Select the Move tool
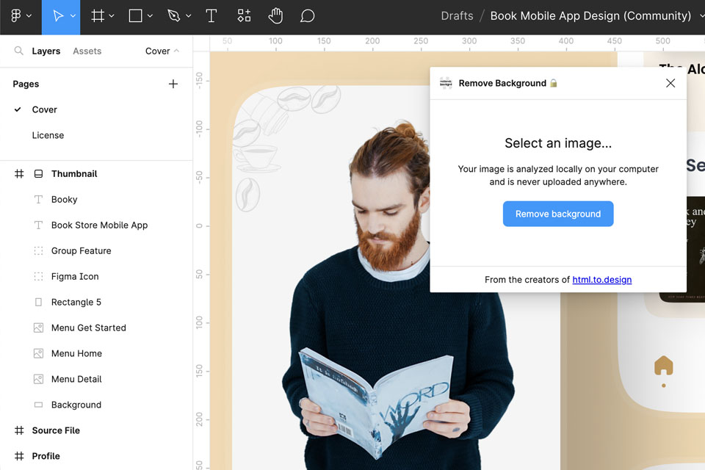705x470 pixels. pos(57,16)
